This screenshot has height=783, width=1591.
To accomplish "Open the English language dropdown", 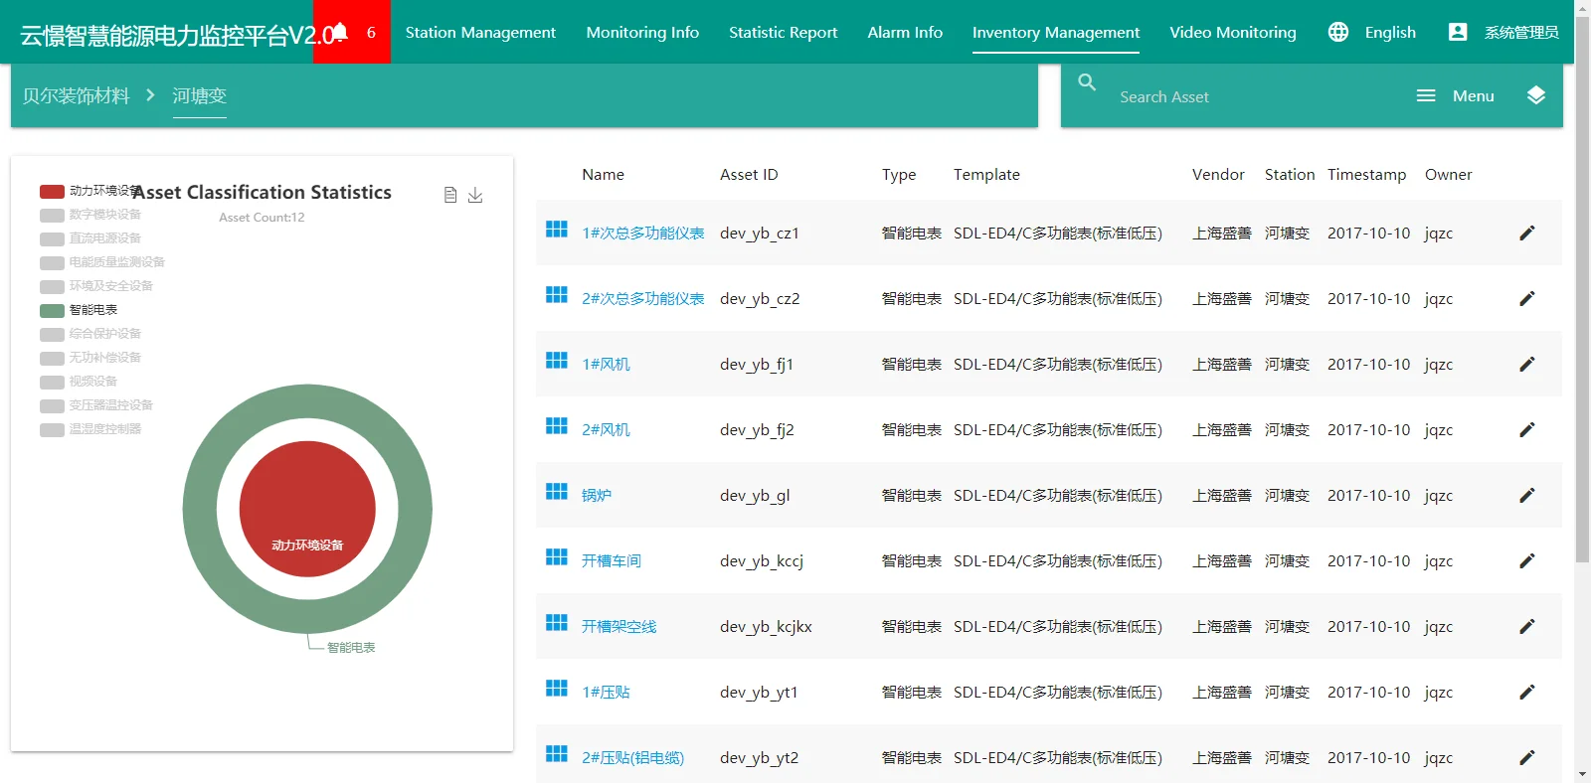I will (1389, 32).
